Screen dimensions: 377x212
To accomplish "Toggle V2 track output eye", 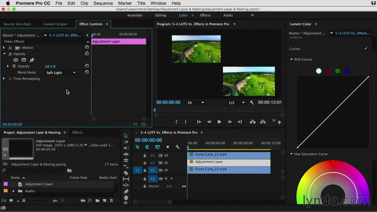I will click(x=166, y=163).
